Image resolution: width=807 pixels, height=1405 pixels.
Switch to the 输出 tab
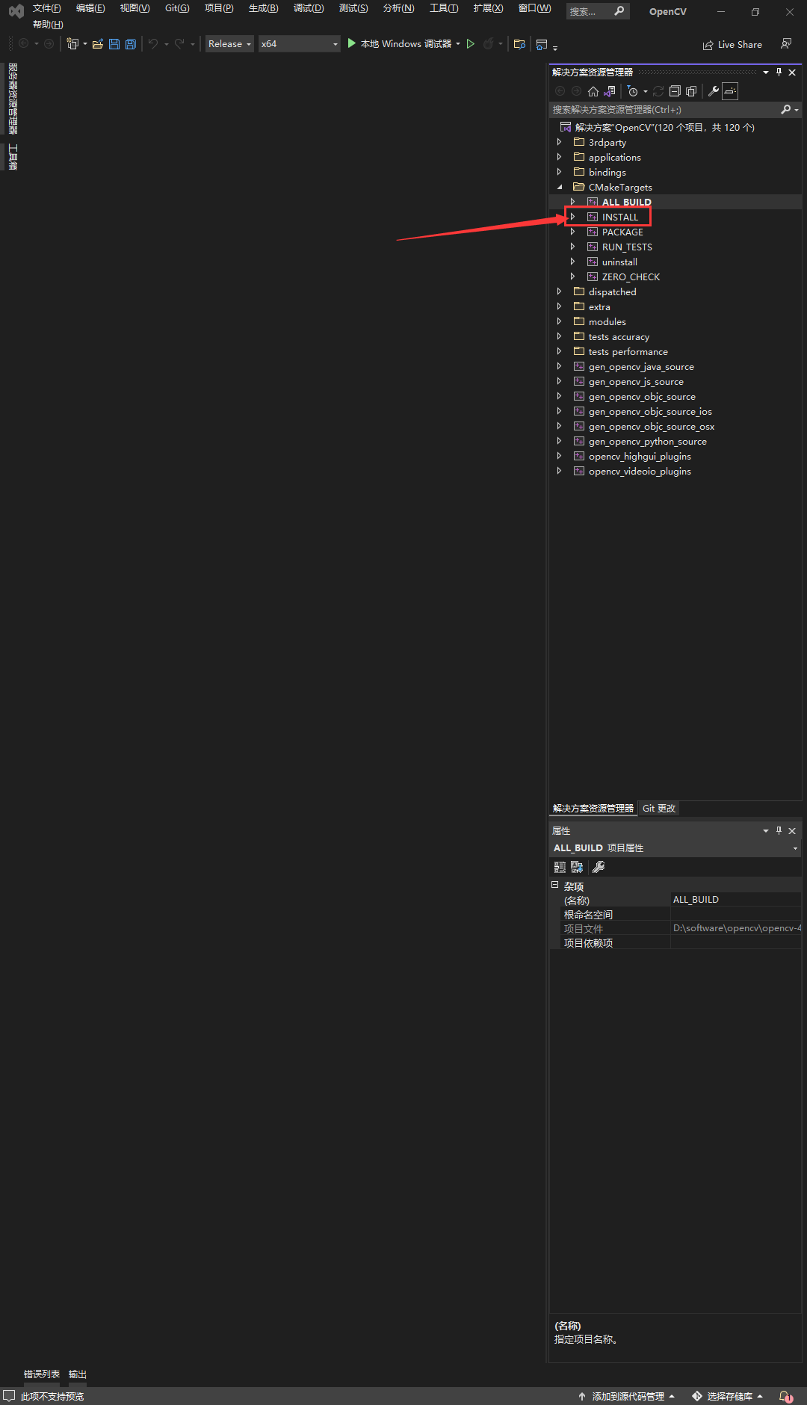78,1374
